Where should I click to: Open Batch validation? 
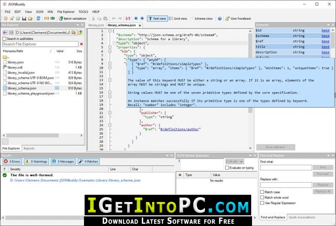73,18
